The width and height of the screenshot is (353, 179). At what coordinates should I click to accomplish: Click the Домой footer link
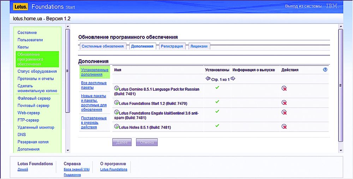(23, 170)
